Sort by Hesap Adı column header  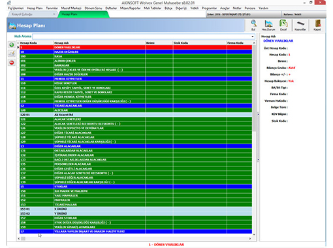99,43
